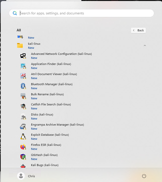Go Back to pinned apps
Screen dimensions: 162x182
click(x=138, y=30)
